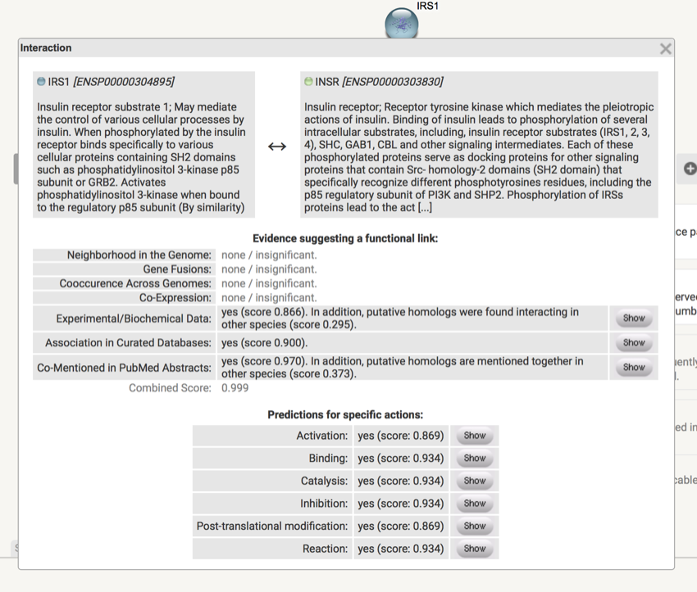697x592 pixels.
Task: Click the Combined Score value 0.999
Action: (235, 388)
